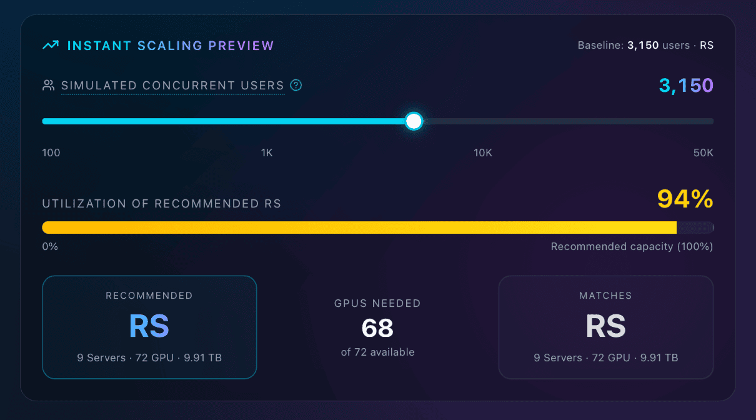Image resolution: width=756 pixels, height=420 pixels.
Task: Click the "UTILIZATION OF RECOMMENDED RS" label
Action: pyautogui.click(x=161, y=204)
